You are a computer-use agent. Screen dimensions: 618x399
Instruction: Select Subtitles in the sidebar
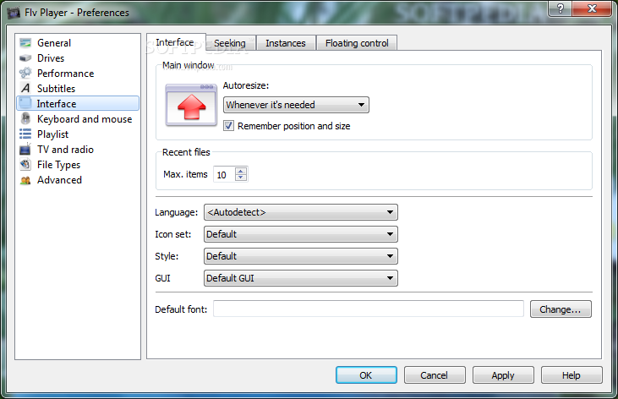(x=56, y=88)
